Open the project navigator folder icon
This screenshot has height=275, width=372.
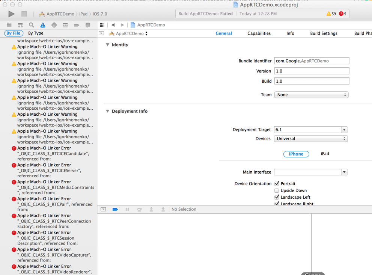tap(9, 25)
